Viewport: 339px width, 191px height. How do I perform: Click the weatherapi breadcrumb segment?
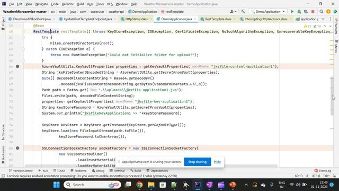[116, 12]
